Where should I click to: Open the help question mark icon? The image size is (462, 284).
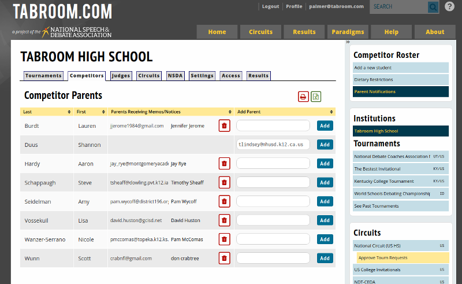pos(450,6)
